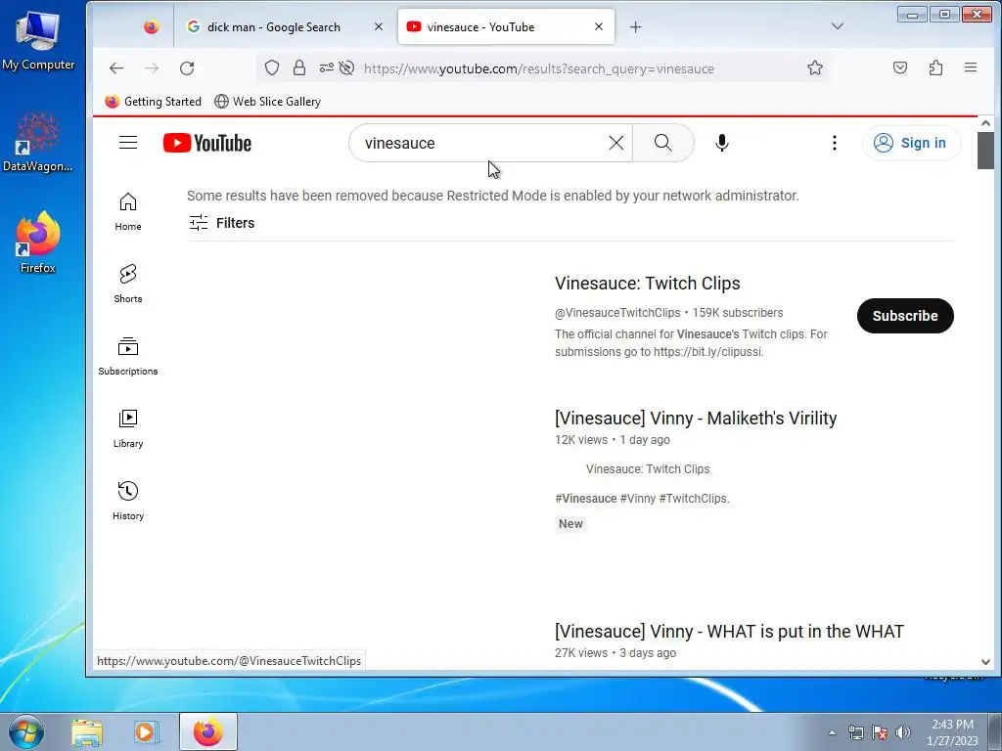Open Windows Explorer from the taskbar

coord(87,731)
